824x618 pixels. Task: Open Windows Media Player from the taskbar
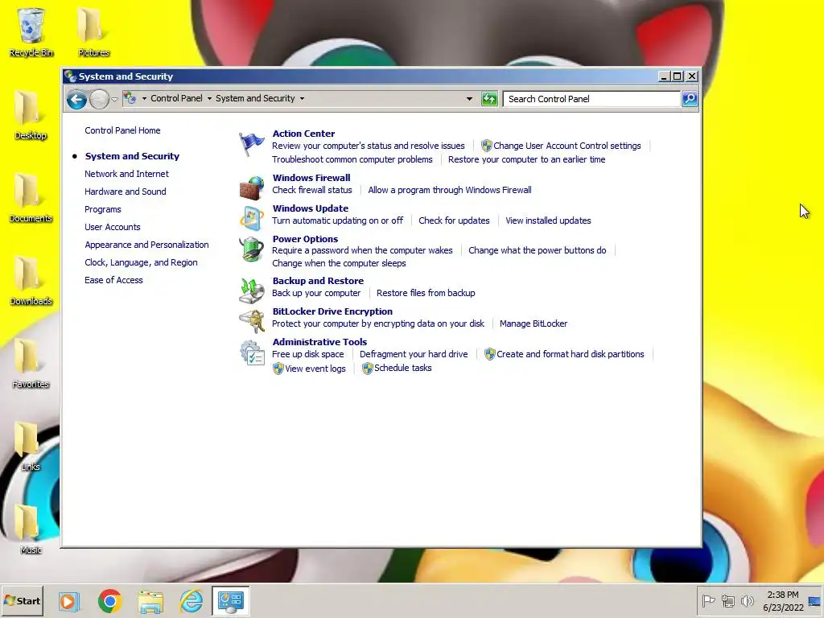69,601
